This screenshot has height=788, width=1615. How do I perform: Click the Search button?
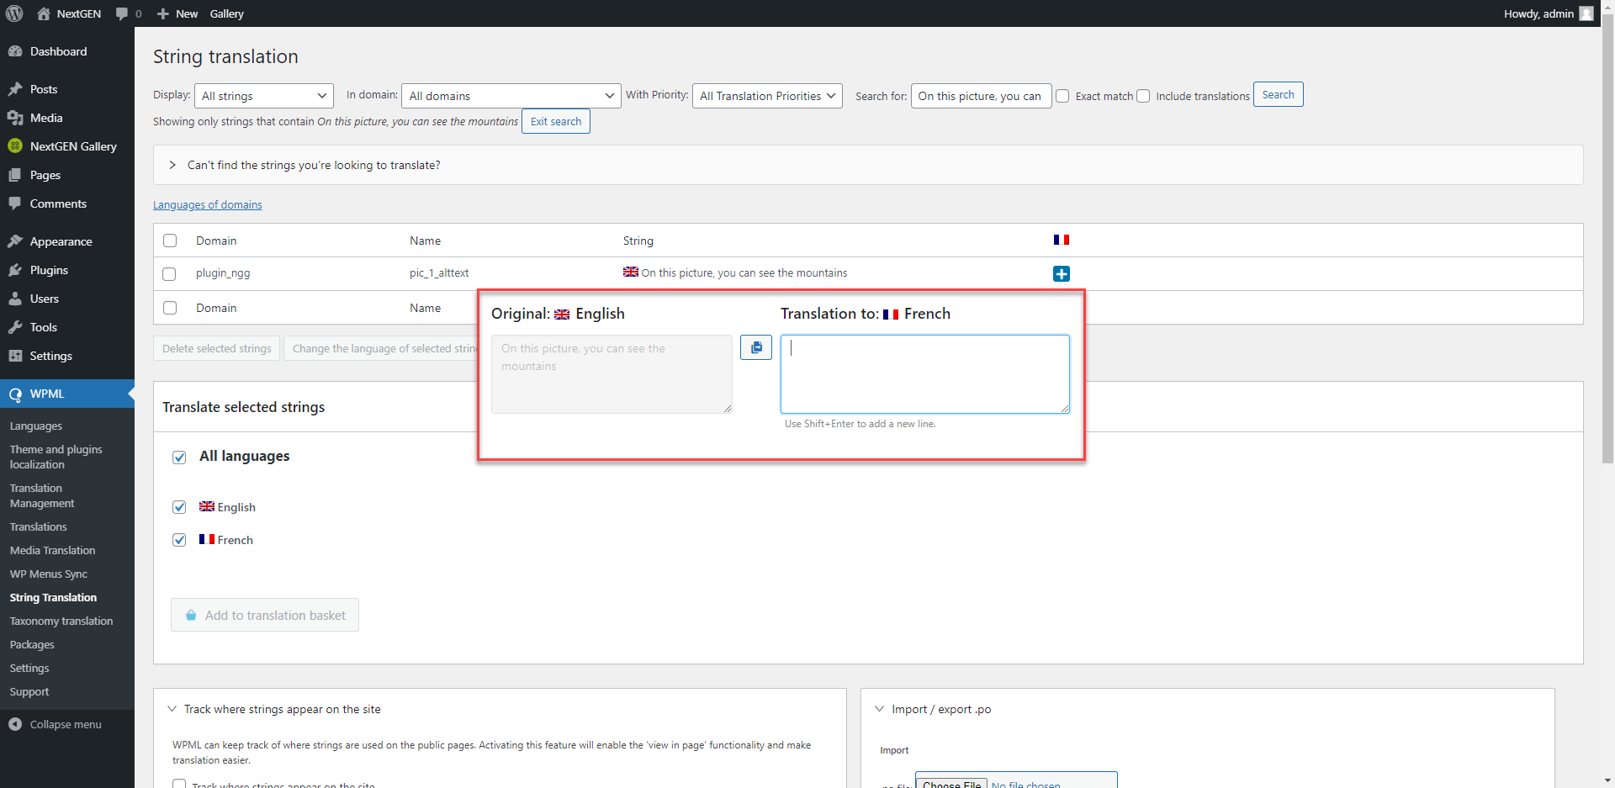(1278, 94)
